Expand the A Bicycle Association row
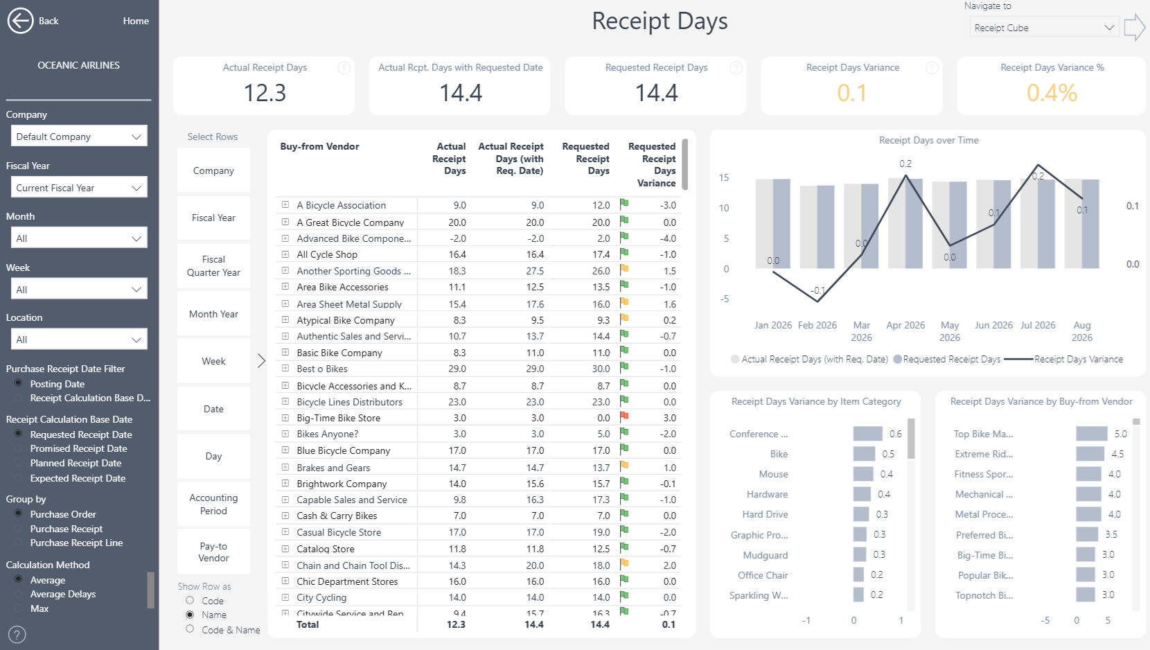Image resolution: width=1150 pixels, height=650 pixels. pyautogui.click(x=285, y=204)
